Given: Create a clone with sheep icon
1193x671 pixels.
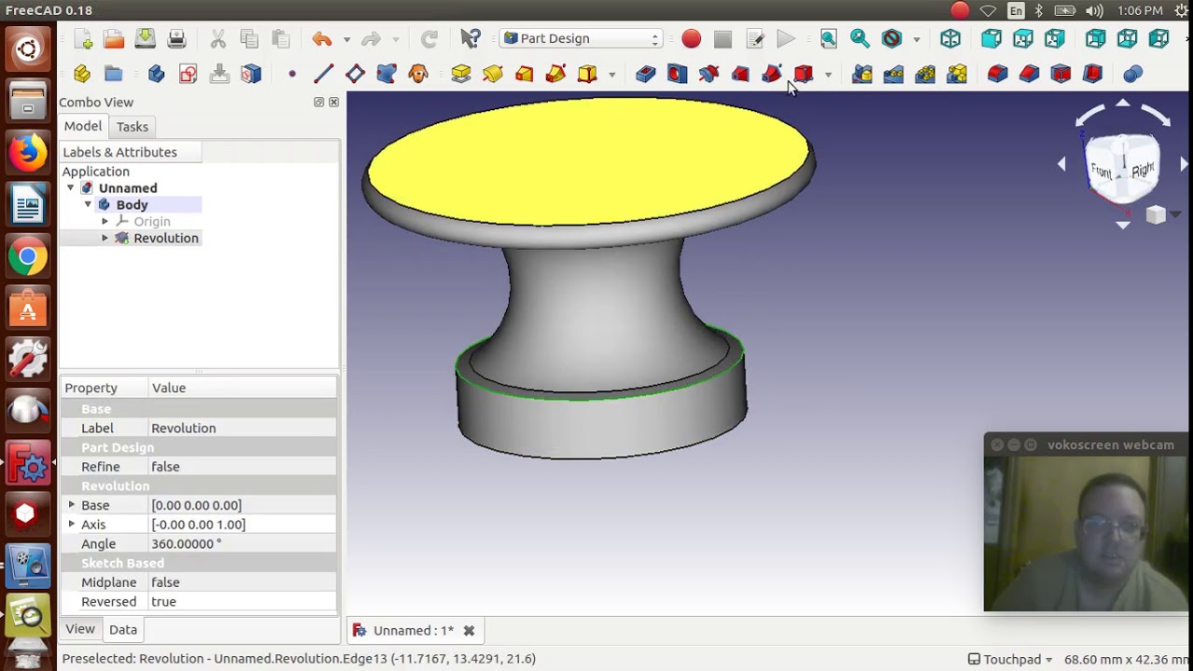Looking at the screenshot, I should coord(418,74).
